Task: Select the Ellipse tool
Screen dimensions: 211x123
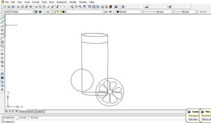Action: pos(2,54)
